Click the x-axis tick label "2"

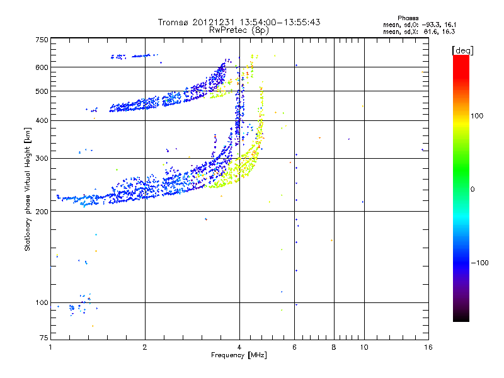(x=145, y=347)
